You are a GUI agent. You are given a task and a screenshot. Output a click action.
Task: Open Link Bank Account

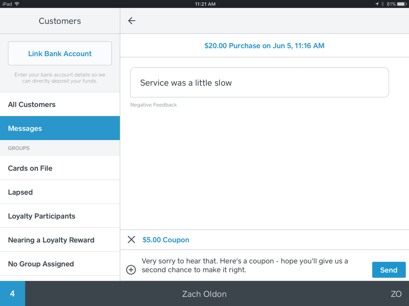click(60, 54)
